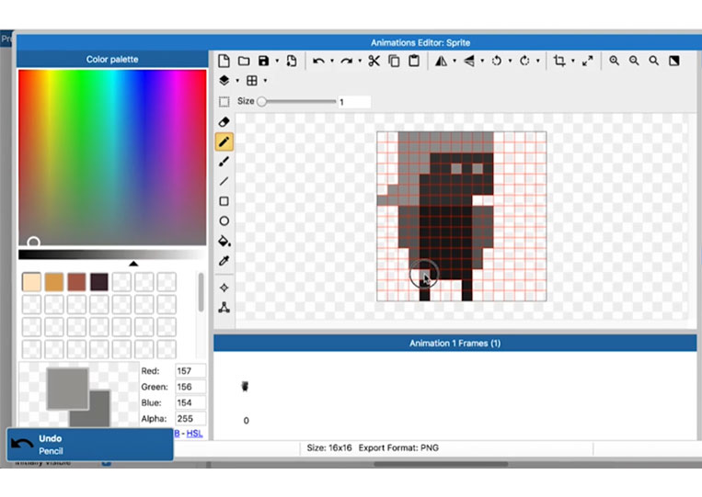The width and height of the screenshot is (702, 497).
Task: Crop the sprite canvas
Action: tap(559, 61)
